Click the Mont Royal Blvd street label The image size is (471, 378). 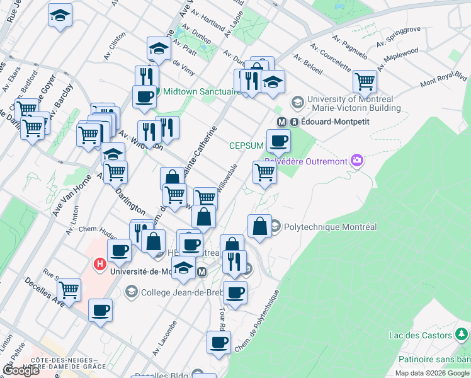pyautogui.click(x=444, y=79)
